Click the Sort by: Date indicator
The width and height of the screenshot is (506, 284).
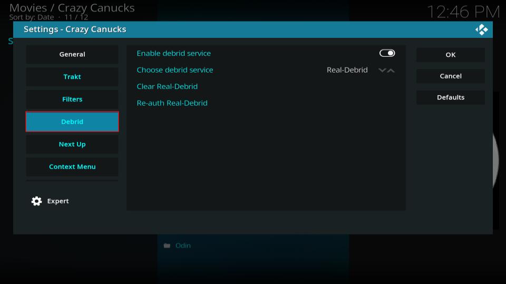coord(31,17)
